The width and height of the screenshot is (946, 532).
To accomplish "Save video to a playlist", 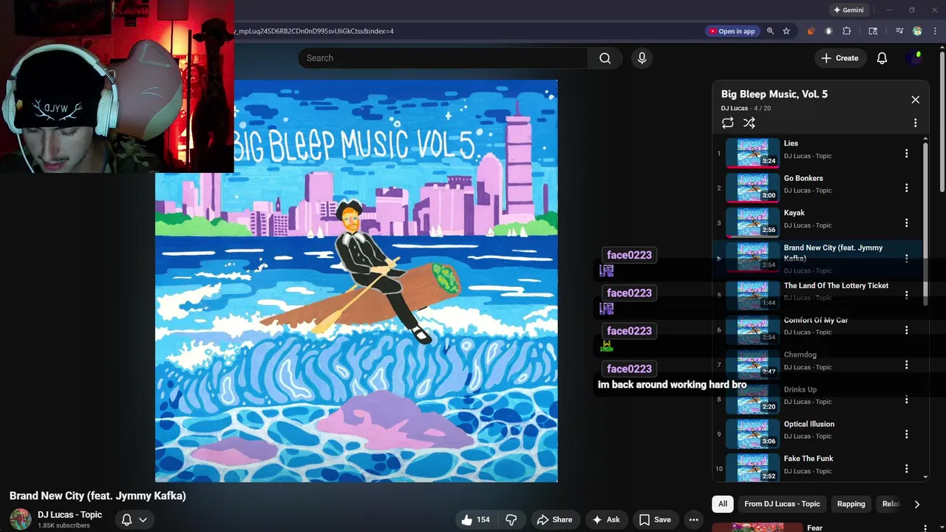I will (x=655, y=519).
